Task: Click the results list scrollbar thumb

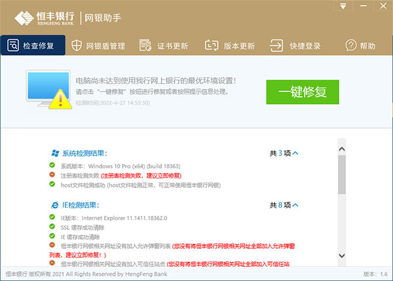Action: (x=342, y=174)
